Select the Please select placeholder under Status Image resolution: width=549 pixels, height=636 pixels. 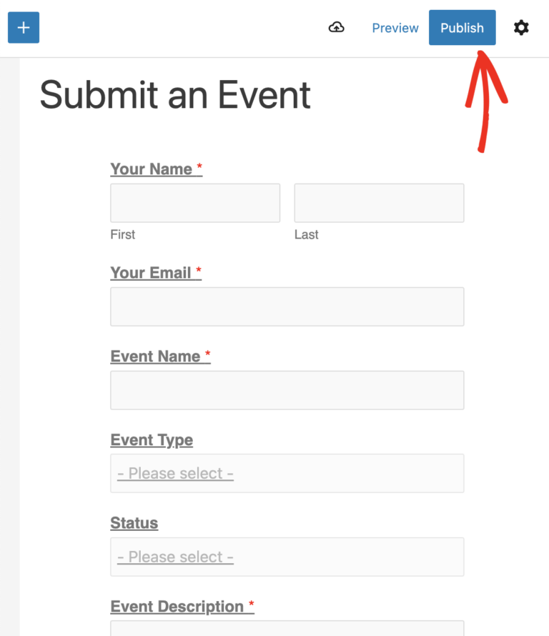(174, 557)
